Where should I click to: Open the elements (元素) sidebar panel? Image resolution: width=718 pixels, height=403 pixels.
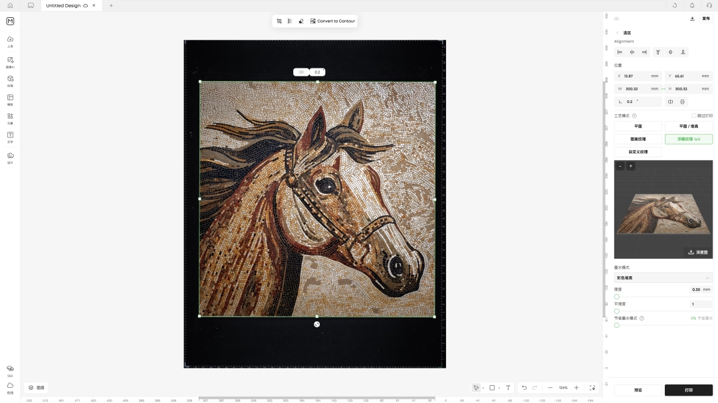[10, 118]
